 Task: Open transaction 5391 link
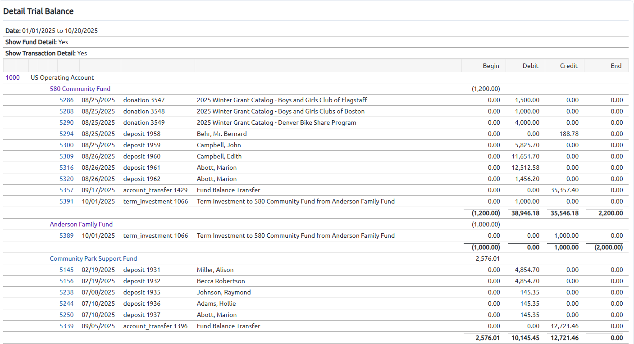click(66, 201)
